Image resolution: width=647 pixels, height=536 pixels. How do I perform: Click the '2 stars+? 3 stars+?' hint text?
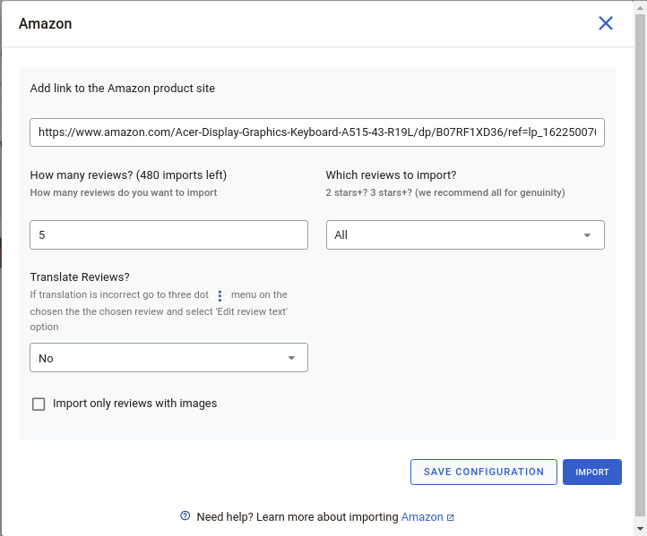point(445,192)
